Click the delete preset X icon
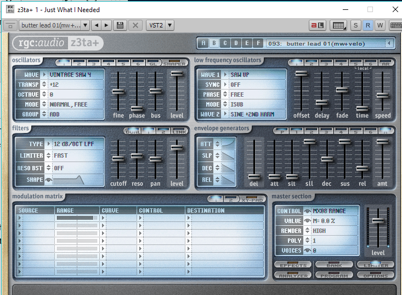The image size is (402, 295). 135,25
